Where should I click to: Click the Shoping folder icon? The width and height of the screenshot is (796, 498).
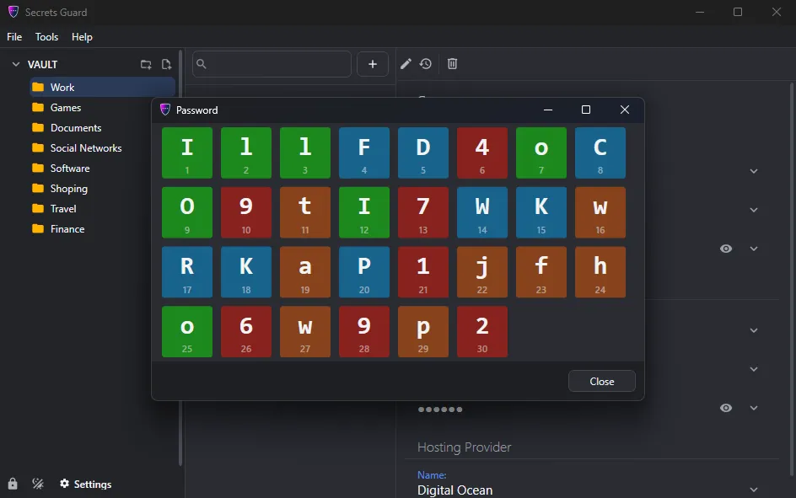(x=38, y=188)
